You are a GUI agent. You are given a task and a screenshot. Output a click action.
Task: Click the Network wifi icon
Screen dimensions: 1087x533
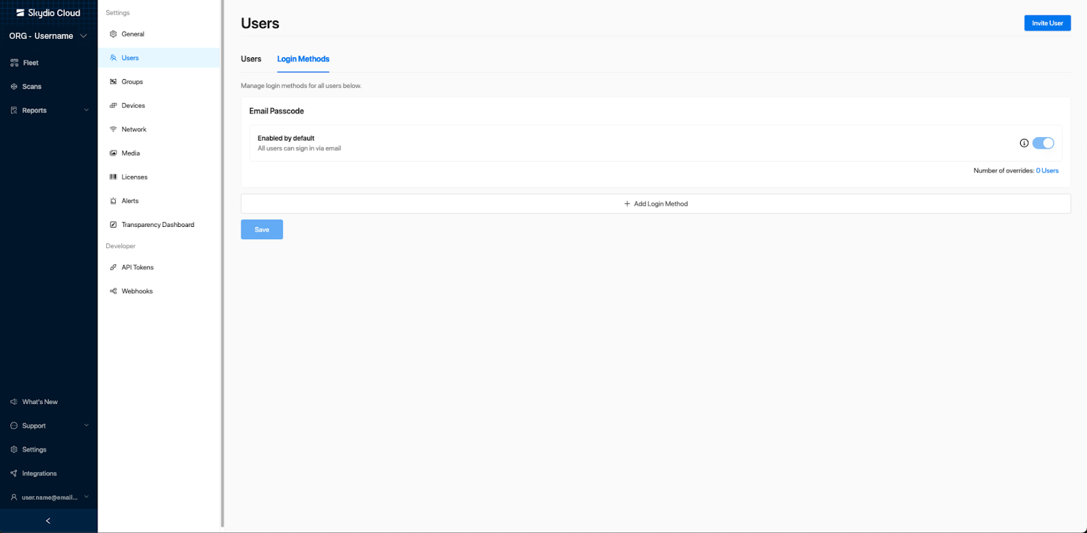(113, 130)
